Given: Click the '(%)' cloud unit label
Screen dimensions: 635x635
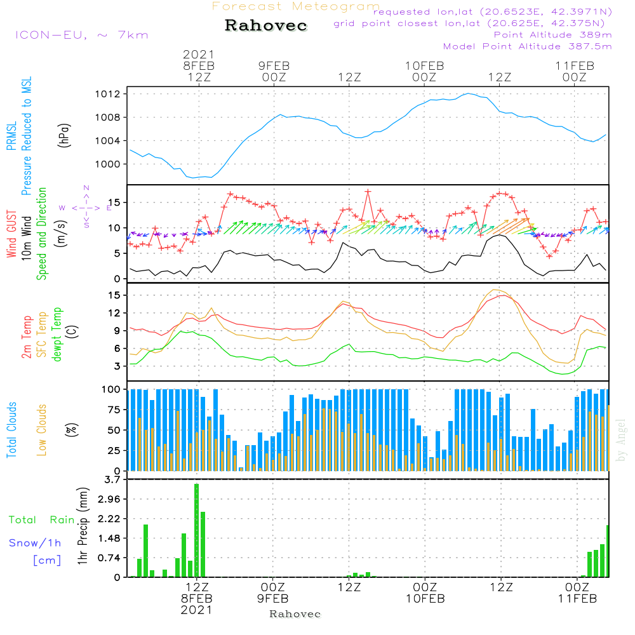Looking at the screenshot, I should coord(71,430).
